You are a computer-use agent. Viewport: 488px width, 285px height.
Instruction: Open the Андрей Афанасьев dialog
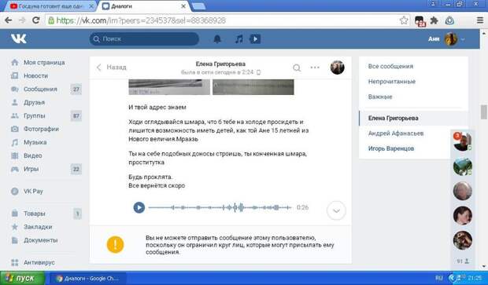click(396, 133)
